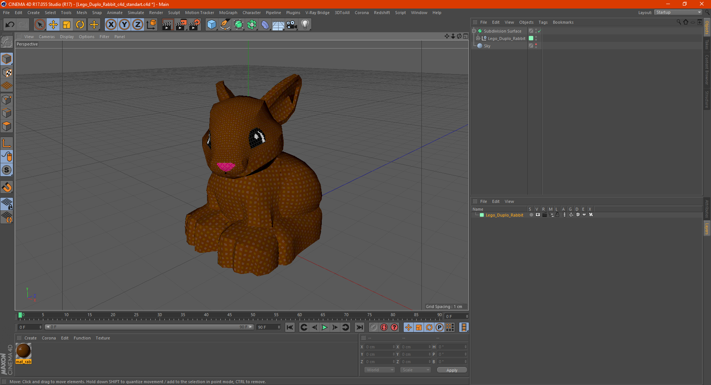Toggle Position keyframe recording

click(408, 327)
